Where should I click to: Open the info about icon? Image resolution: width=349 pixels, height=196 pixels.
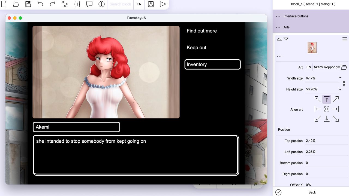(x=101, y=4)
